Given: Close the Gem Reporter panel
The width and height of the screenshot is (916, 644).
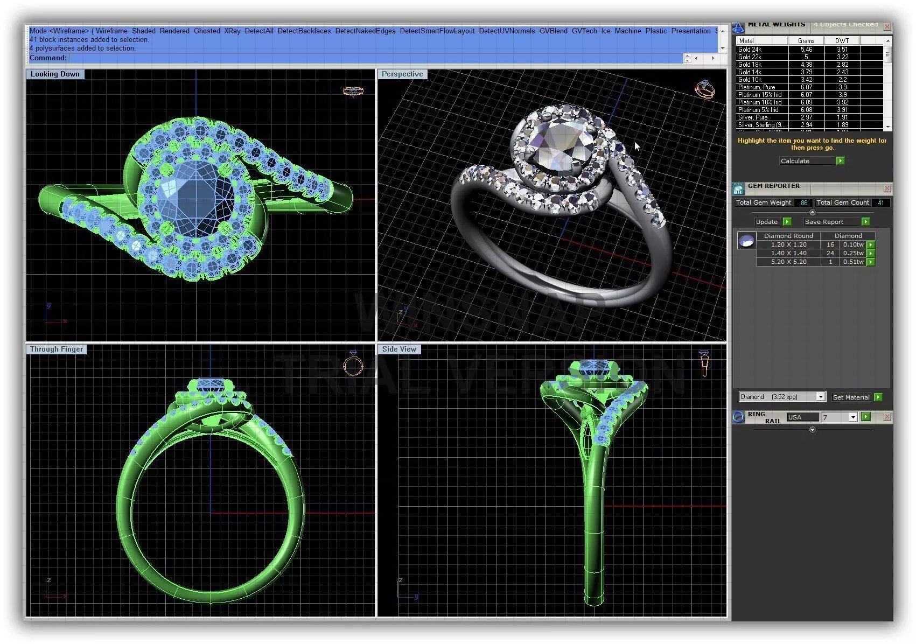Looking at the screenshot, I should pyautogui.click(x=887, y=188).
